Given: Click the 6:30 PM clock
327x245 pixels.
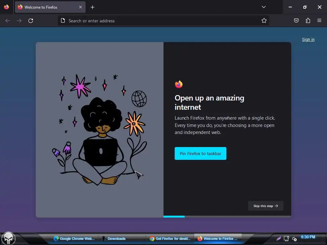Looking at the screenshot, I should point(308,237).
